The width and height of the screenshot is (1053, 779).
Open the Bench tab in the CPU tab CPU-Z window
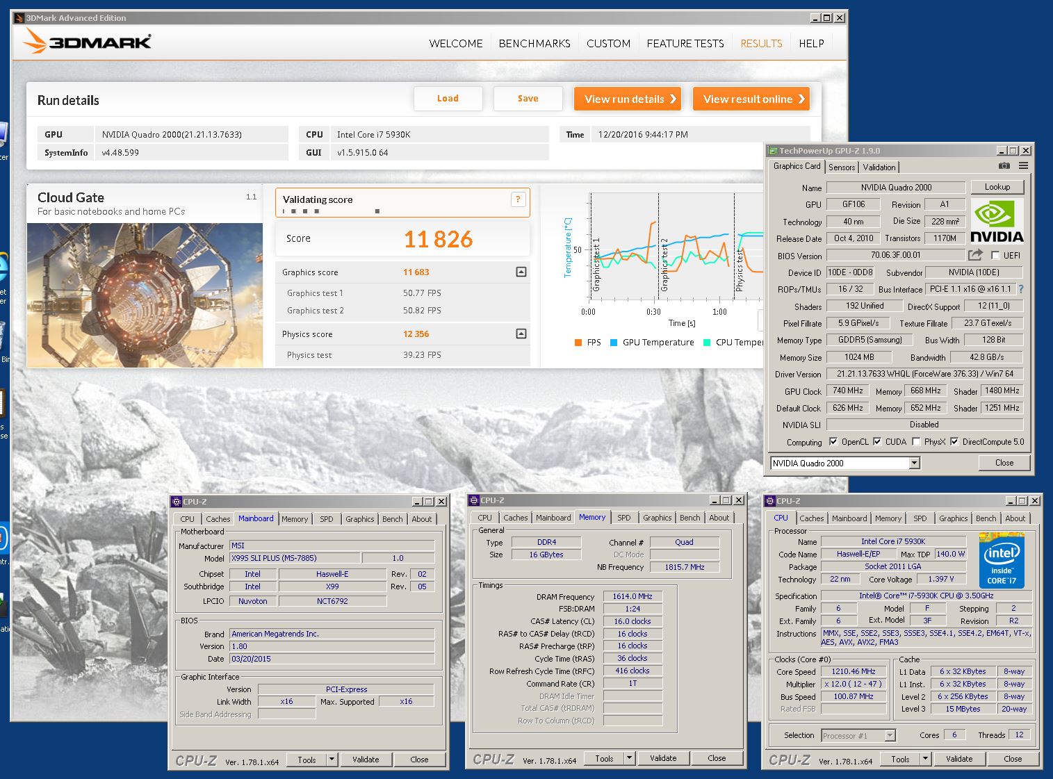pos(986,518)
